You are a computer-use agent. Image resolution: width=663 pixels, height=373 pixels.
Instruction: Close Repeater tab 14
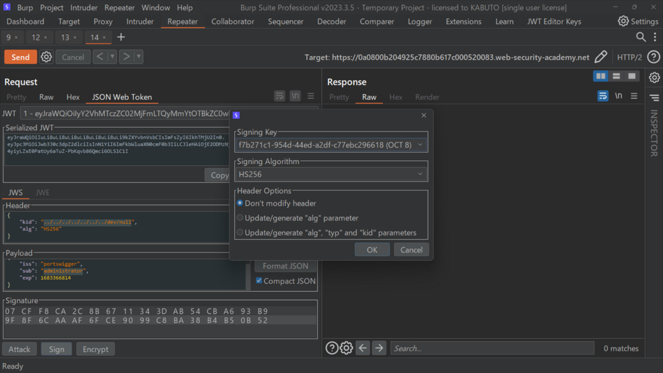104,38
